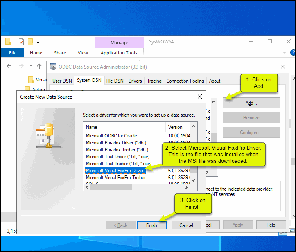Maximize the SysWOW64 Explorer window
The height and width of the screenshot is (252, 296).
(270, 41)
